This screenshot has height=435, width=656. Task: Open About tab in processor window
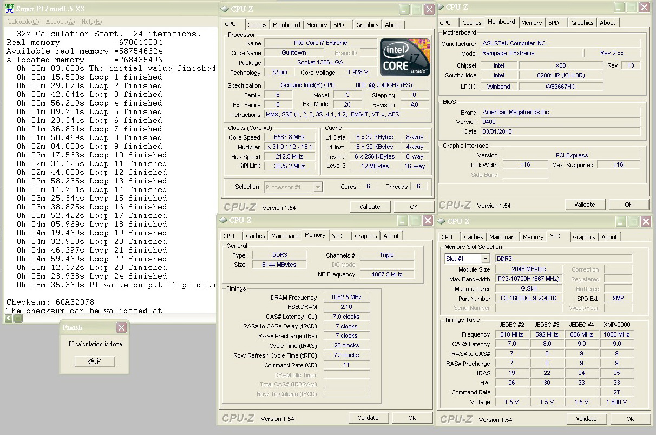click(x=393, y=25)
